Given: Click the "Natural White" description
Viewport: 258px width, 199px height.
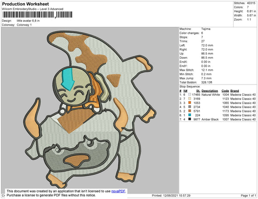Looking at the screenshot, I should tap(211, 95).
